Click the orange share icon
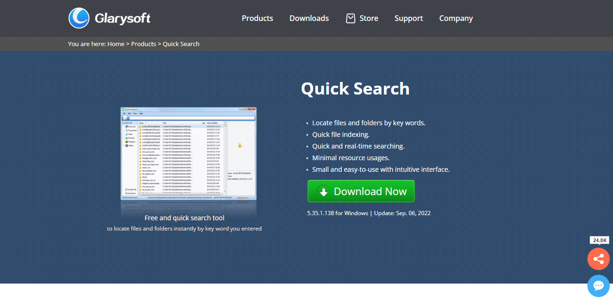613x298 pixels. 599,259
